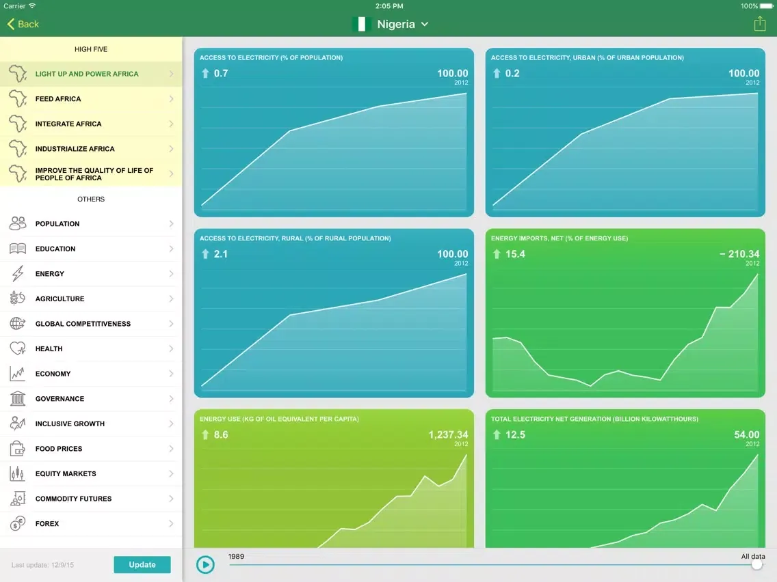Image resolution: width=777 pixels, height=582 pixels.
Task: Expand the Governance row chevron
Action: (171, 398)
